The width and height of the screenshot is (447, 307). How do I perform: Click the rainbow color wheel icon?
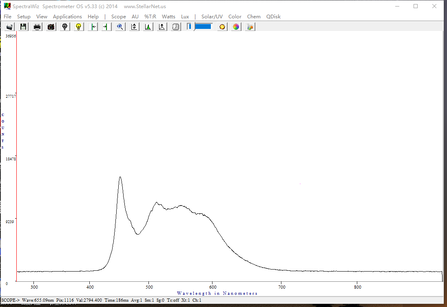coord(236,27)
